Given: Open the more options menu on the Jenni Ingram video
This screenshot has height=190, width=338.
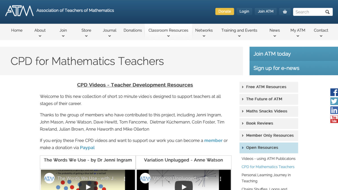Looking at the screenshot, I should (x=125, y=178).
